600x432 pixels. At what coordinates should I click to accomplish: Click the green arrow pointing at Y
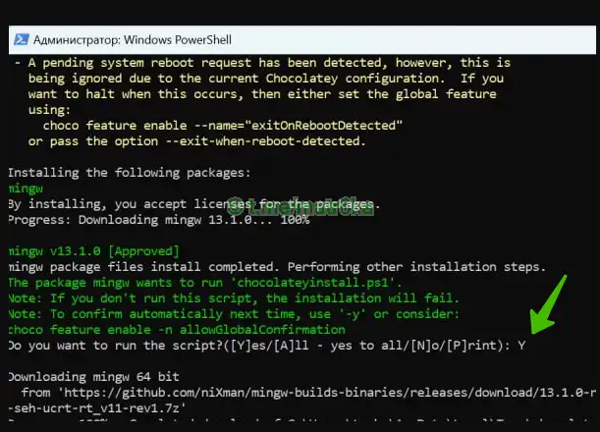pos(548,304)
